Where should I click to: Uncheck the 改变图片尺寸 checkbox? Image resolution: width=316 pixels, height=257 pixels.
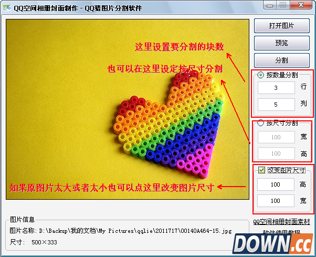[261, 170]
